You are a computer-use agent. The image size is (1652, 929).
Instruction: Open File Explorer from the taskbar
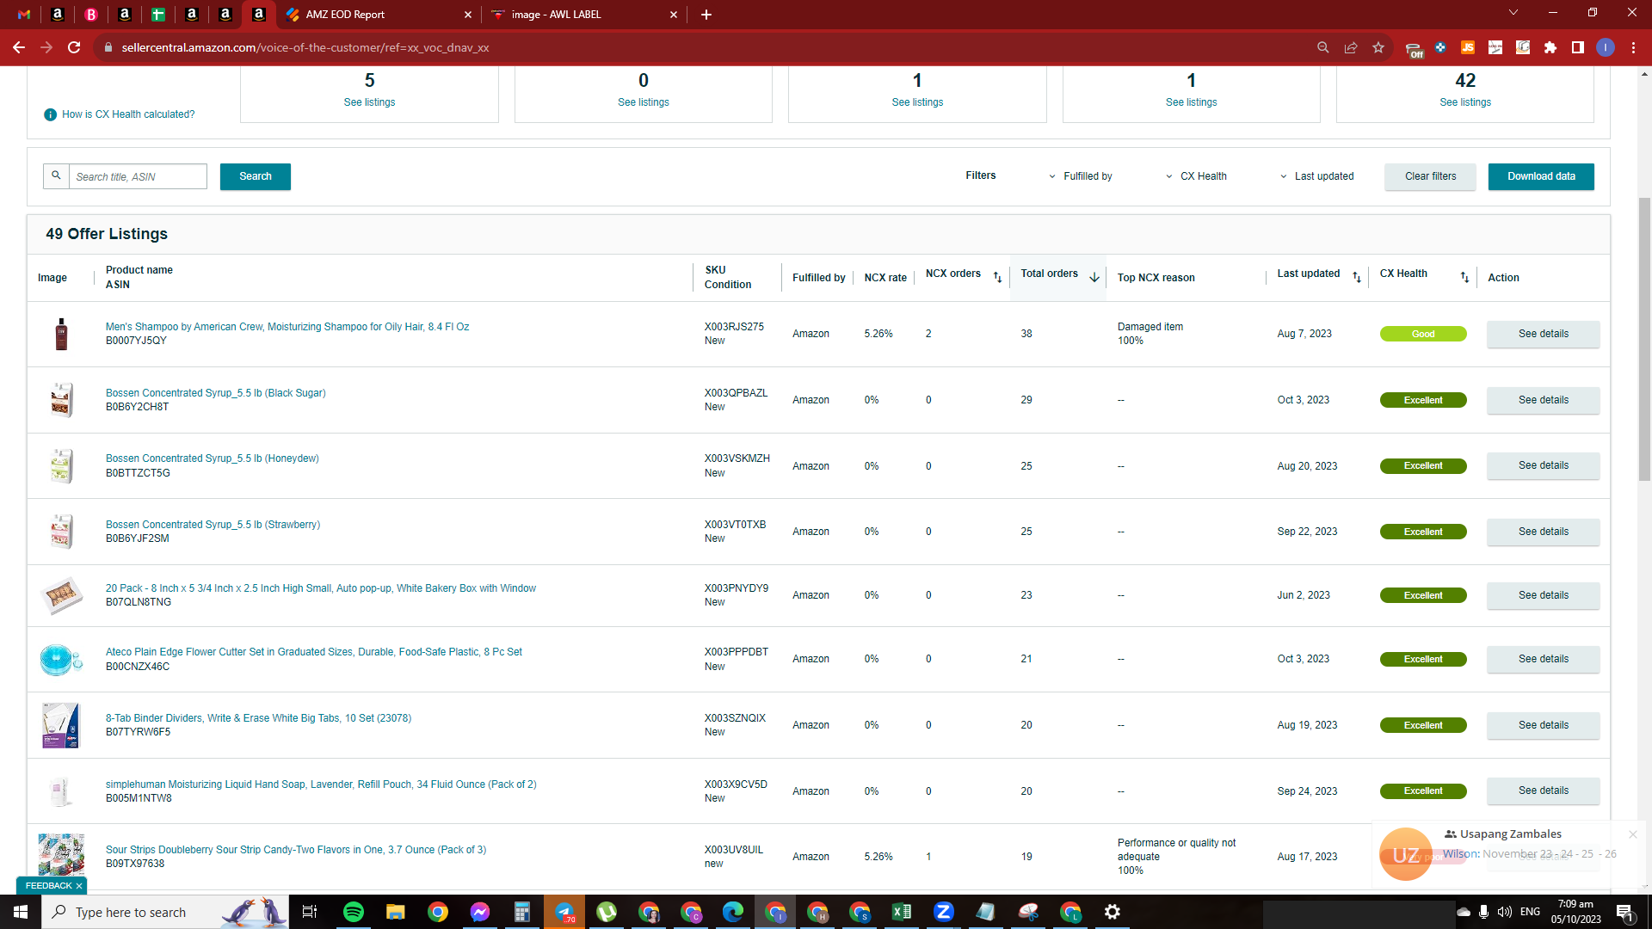[395, 912]
